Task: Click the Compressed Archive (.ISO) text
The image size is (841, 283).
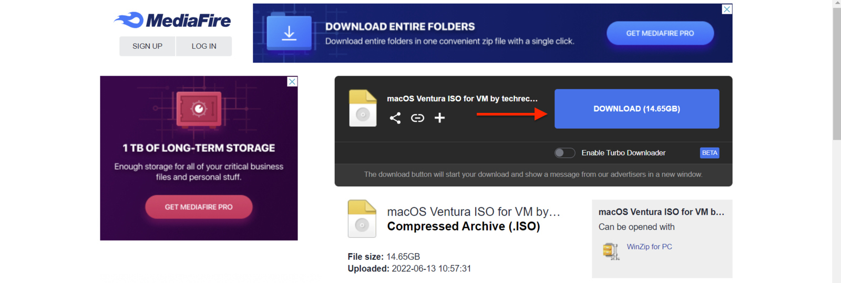Action: (x=464, y=226)
